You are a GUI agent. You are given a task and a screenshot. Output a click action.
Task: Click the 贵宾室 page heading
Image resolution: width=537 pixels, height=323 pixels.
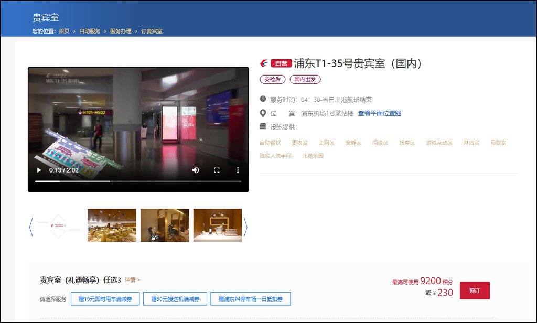[x=46, y=18]
